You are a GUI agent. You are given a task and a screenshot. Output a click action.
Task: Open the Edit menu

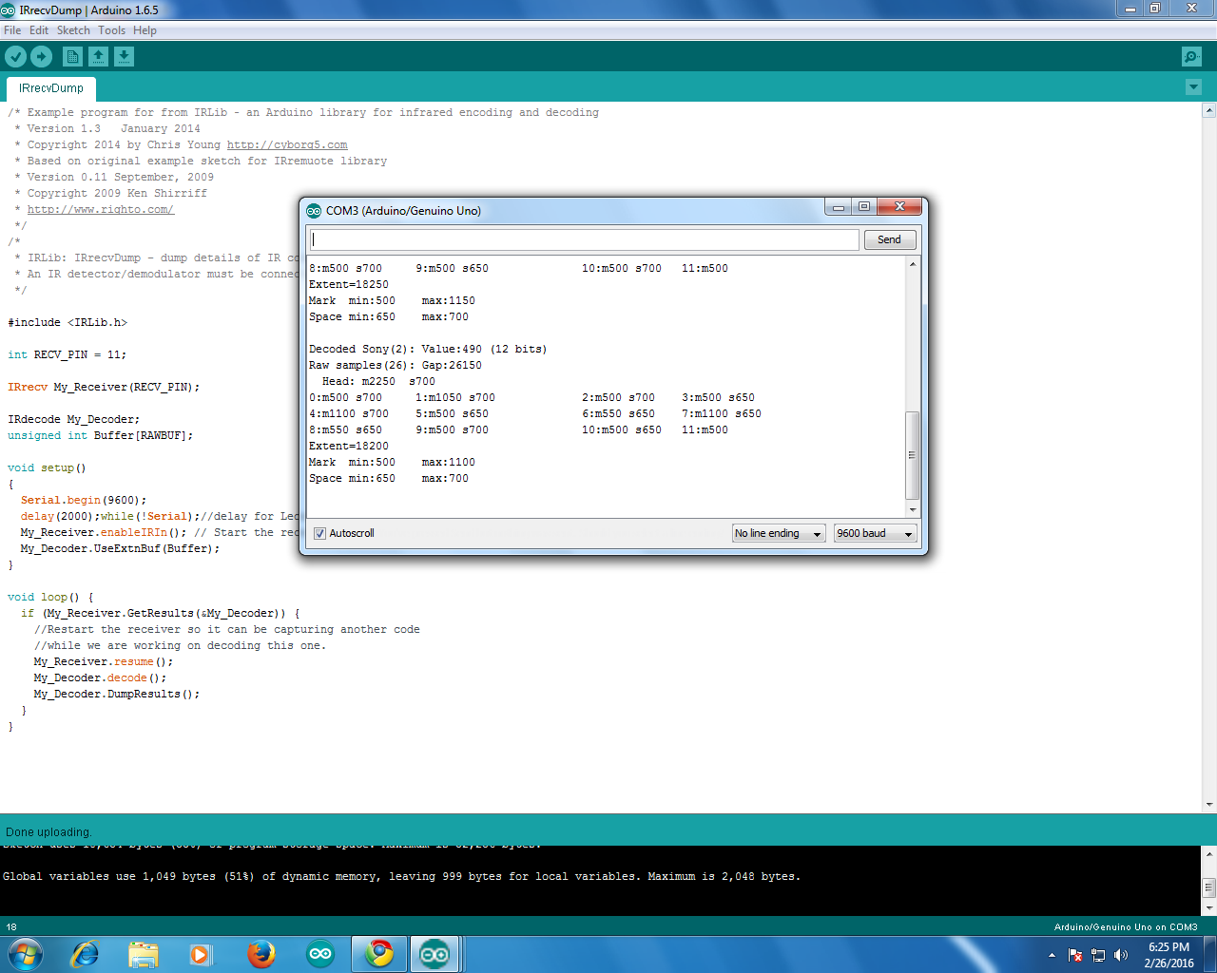tap(39, 30)
